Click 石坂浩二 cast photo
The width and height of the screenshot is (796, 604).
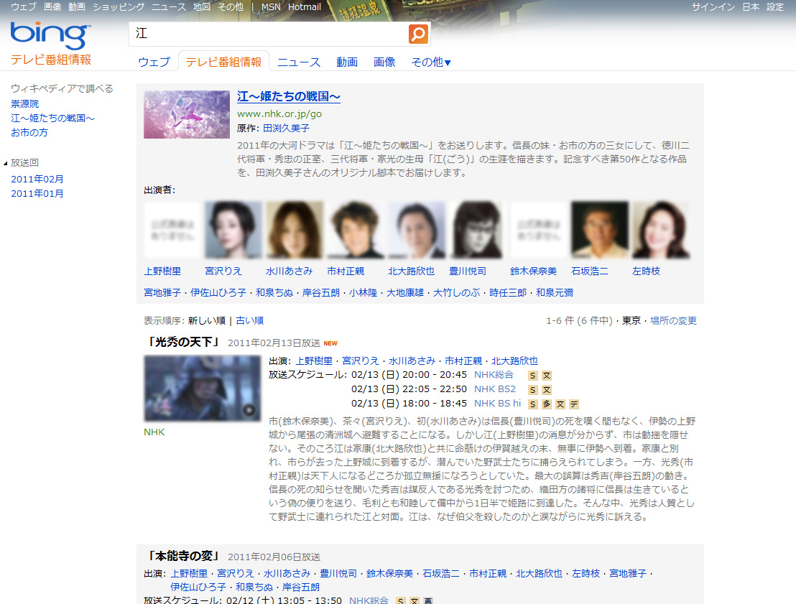point(600,230)
